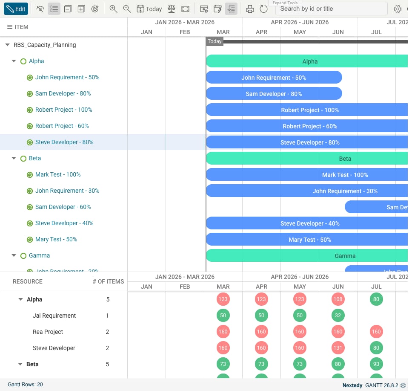Select the Mary Test - 50% Gantt bar
The image size is (409, 391).
point(307,239)
